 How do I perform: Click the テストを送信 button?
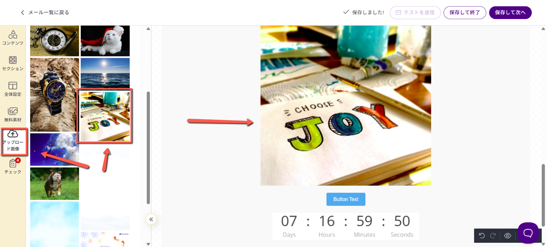(415, 12)
